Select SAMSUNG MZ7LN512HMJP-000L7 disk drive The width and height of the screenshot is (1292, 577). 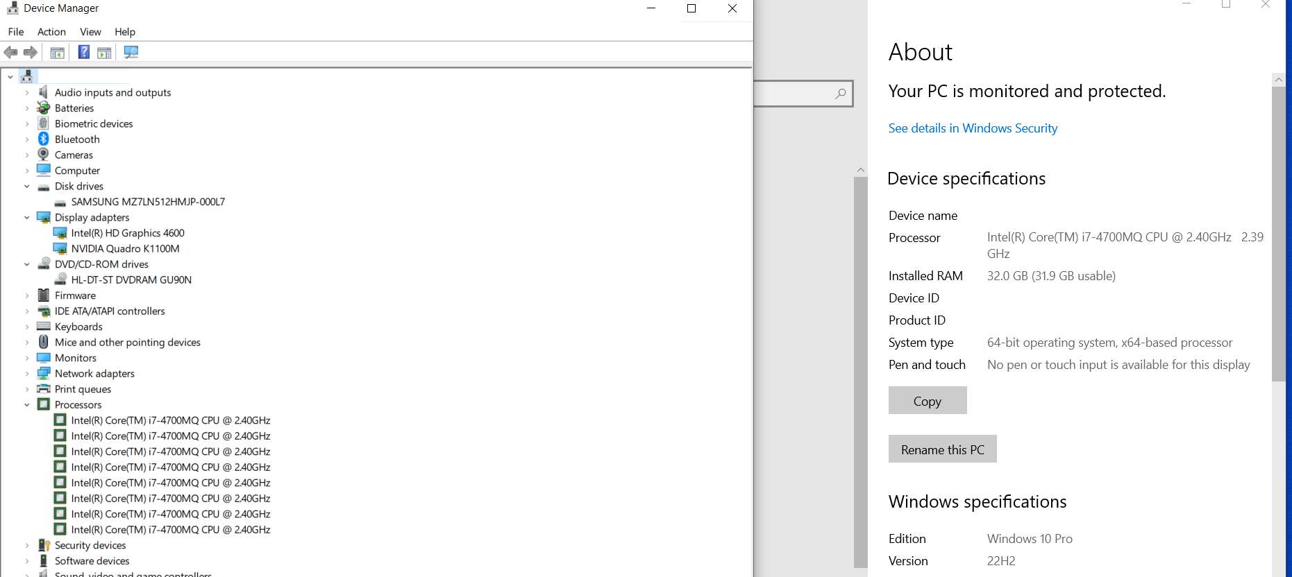(148, 202)
